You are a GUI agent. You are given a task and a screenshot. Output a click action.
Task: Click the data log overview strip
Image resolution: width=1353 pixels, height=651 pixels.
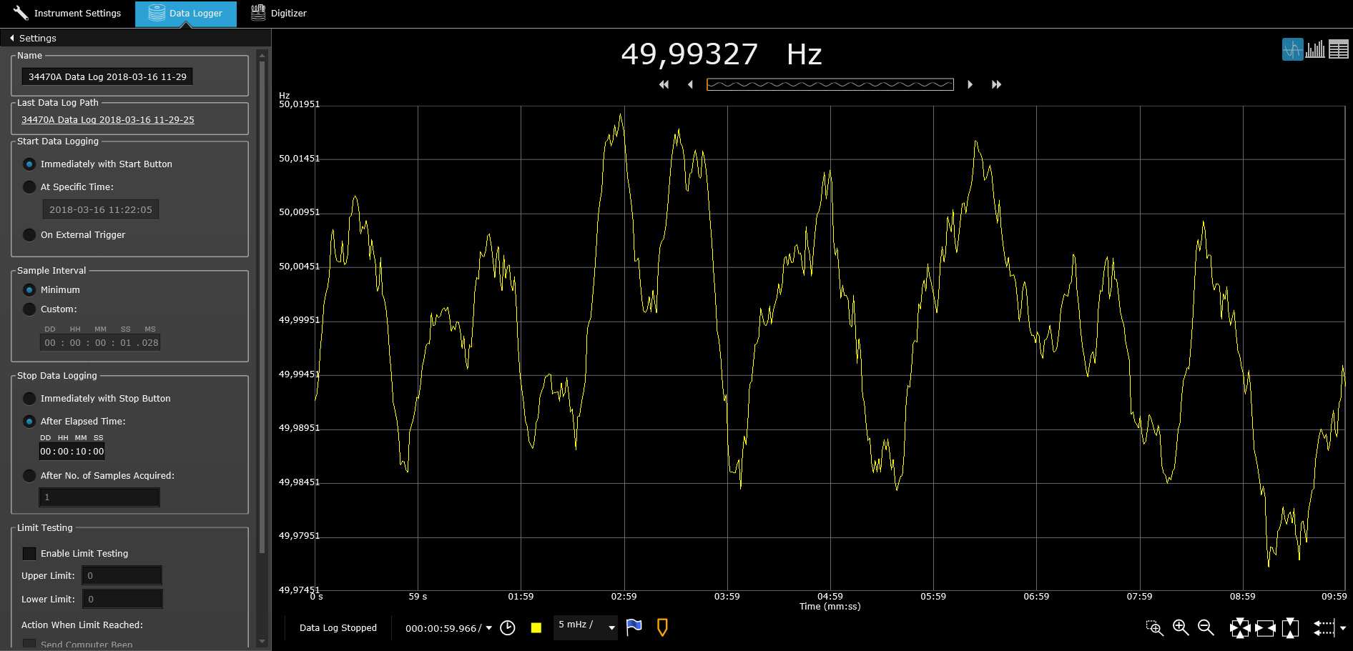pos(830,84)
